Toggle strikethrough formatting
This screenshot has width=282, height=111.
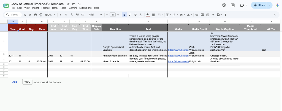(x=135, y=15)
